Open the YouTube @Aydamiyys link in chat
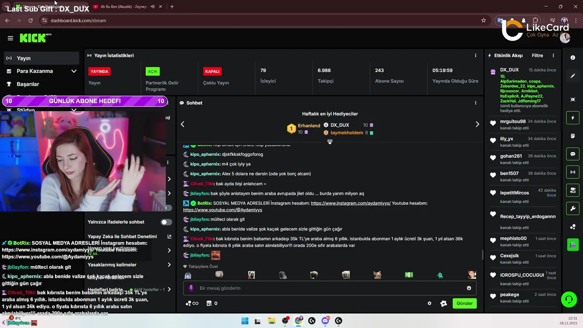Screen dimensions: 583x328 (223, 210)
